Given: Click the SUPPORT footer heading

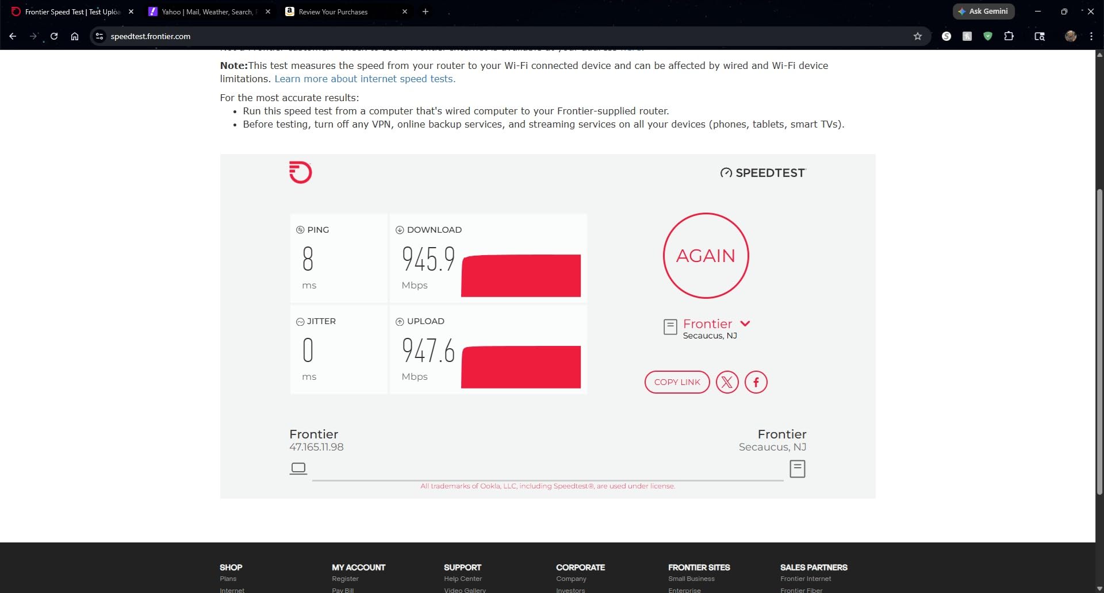Looking at the screenshot, I should pyautogui.click(x=462, y=567).
